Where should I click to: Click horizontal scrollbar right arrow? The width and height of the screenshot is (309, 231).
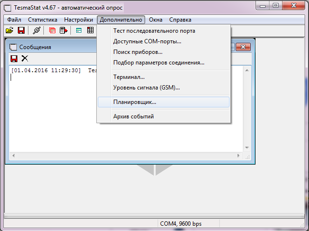tap(239, 155)
